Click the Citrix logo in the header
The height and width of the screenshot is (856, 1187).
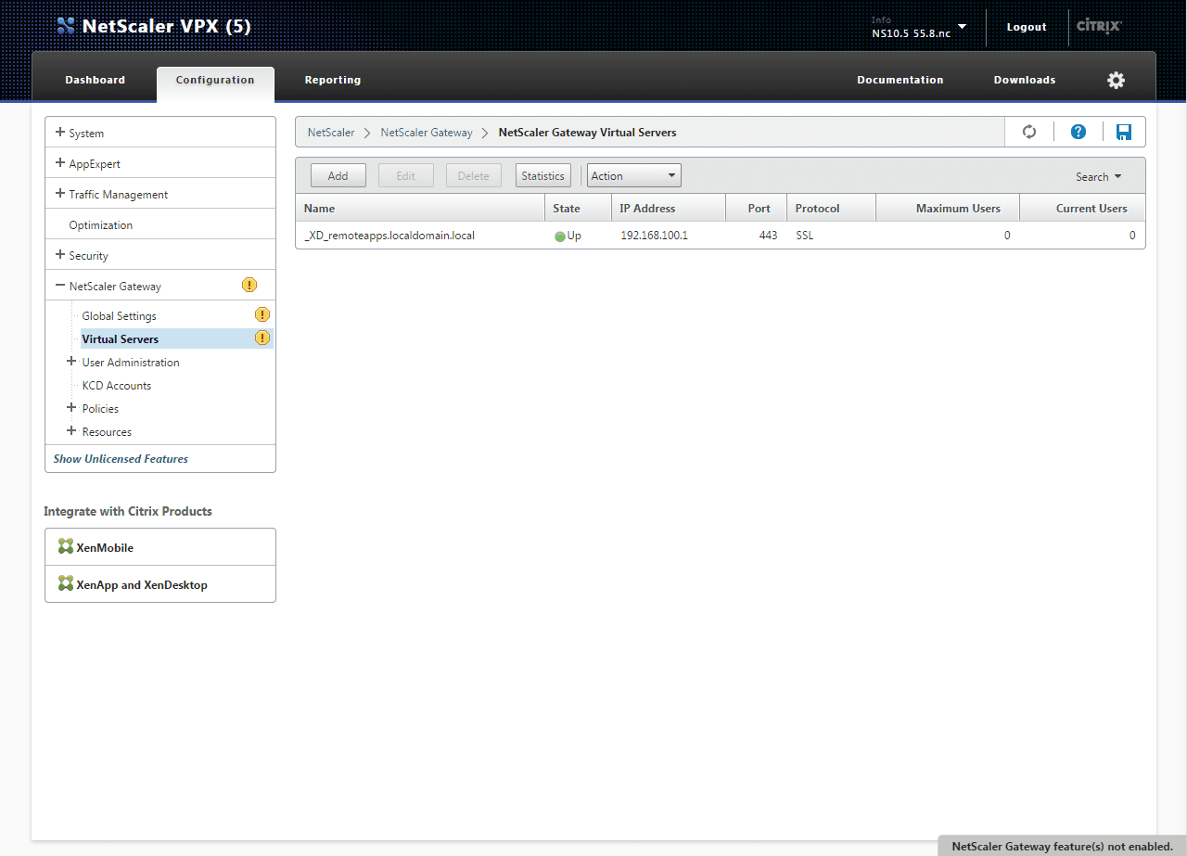tap(1098, 26)
